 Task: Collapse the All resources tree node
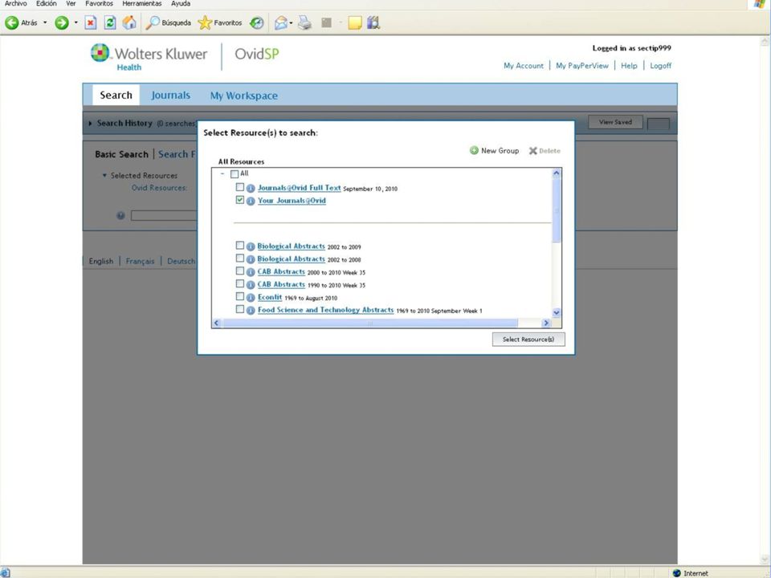[222, 173]
